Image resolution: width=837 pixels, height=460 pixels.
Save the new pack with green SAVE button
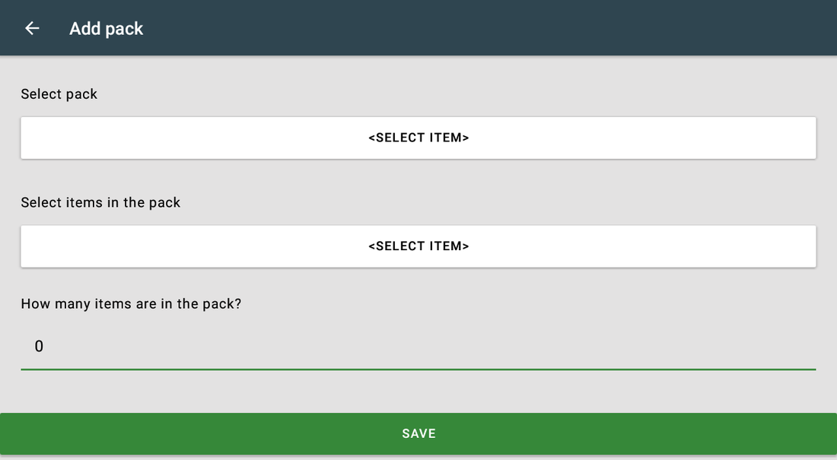[418, 433]
